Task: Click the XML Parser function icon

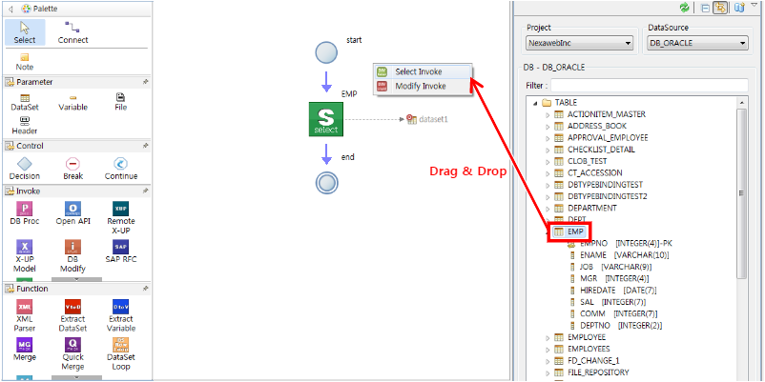Action: pos(25,307)
